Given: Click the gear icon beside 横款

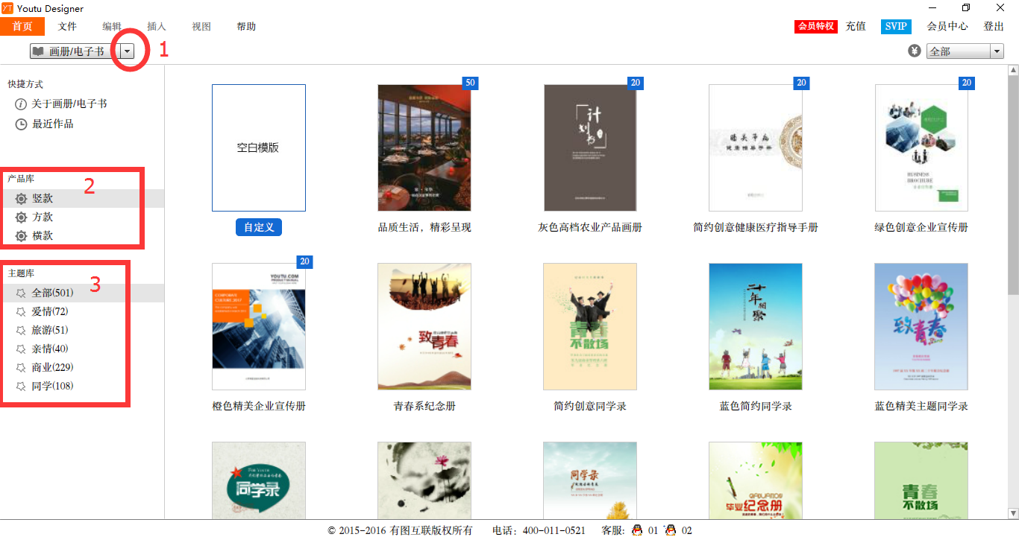Looking at the screenshot, I should coord(21,236).
